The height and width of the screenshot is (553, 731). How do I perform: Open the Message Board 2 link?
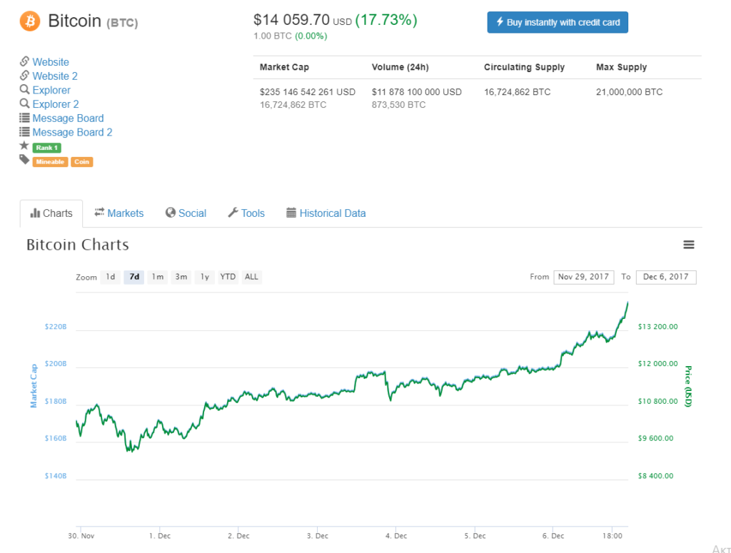coord(72,132)
